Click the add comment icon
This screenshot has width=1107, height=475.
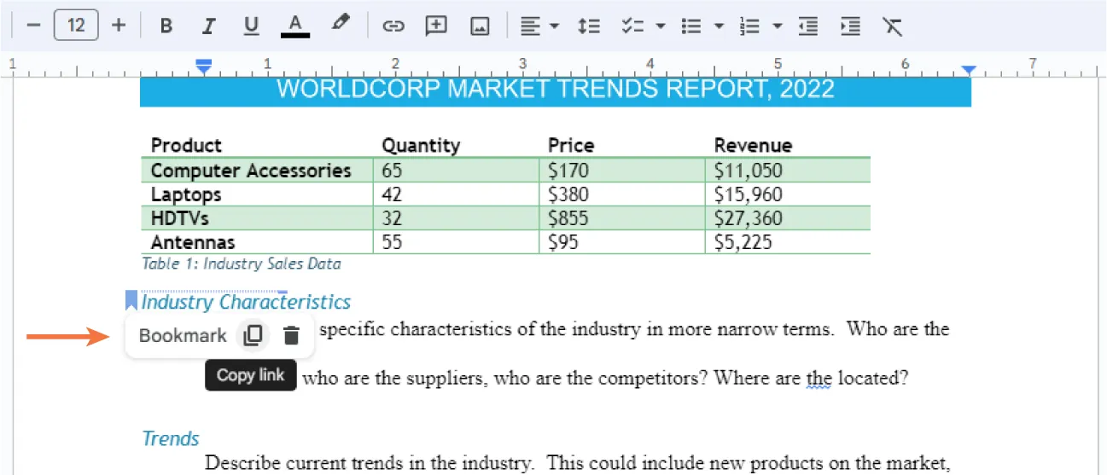(436, 26)
